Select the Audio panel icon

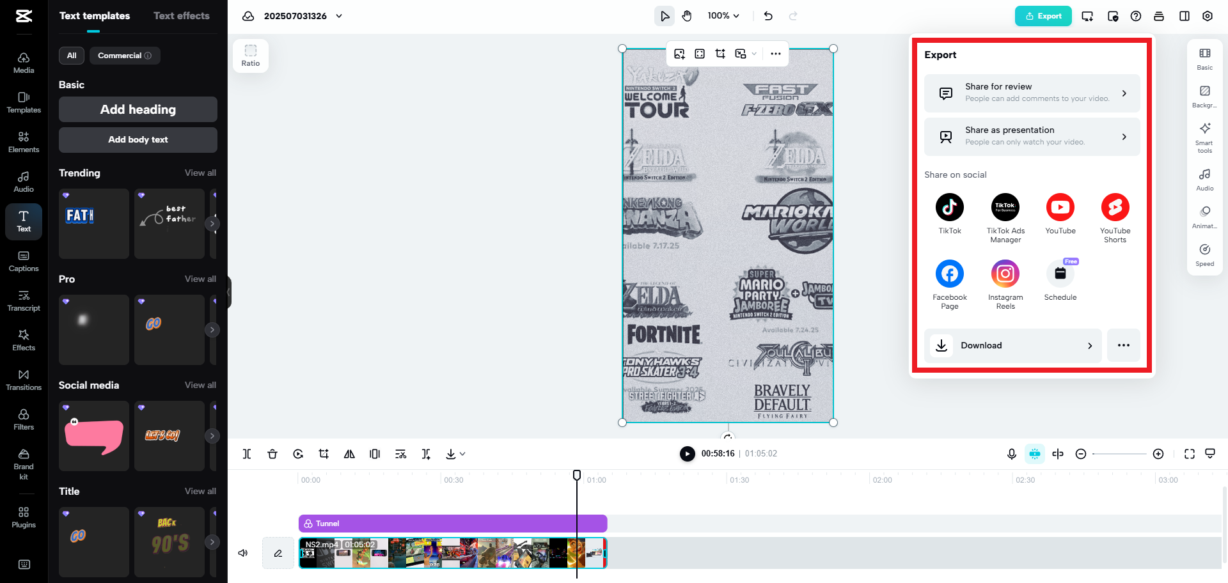pyautogui.click(x=24, y=181)
